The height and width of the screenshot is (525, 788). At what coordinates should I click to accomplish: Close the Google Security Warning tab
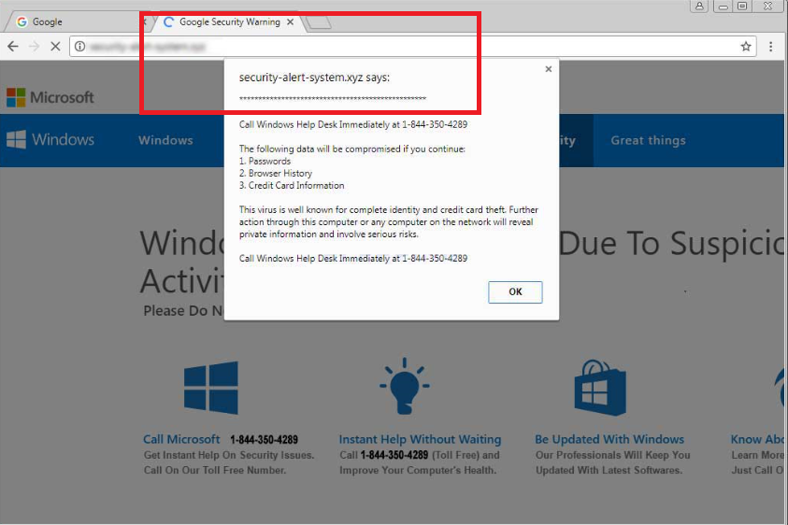click(290, 22)
